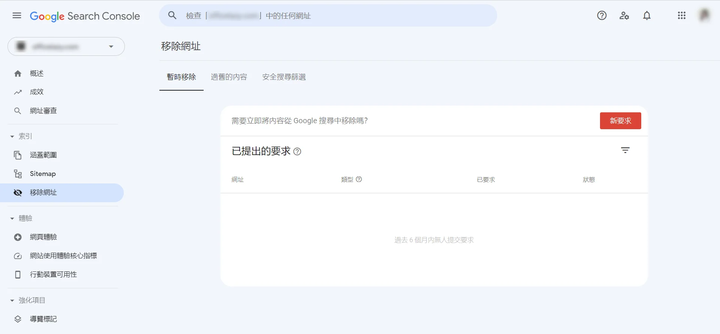Open the filter icon for submitted requests
This screenshot has width=720, height=334.
tap(625, 151)
